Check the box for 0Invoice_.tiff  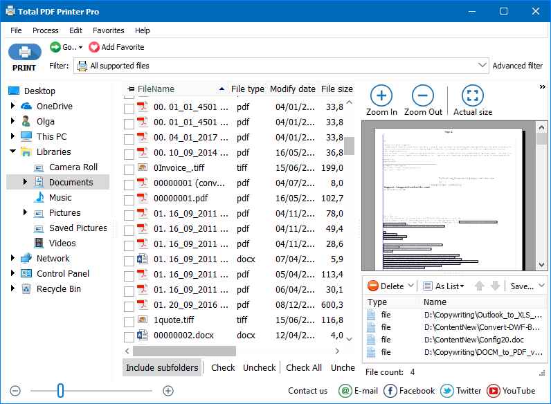coord(129,169)
